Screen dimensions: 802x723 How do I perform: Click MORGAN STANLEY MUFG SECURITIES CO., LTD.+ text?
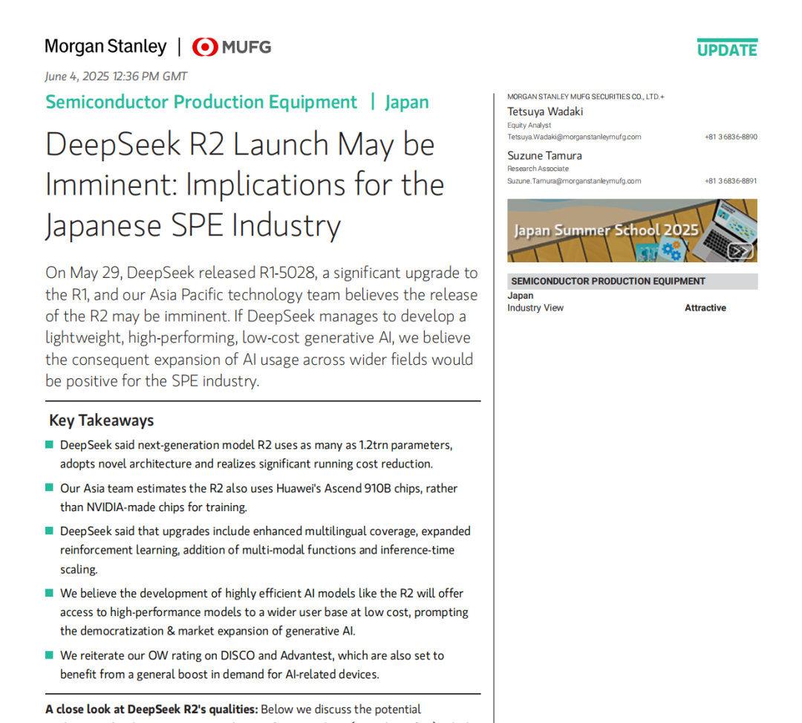point(585,97)
